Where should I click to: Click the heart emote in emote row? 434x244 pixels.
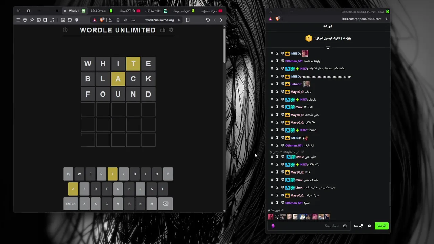[x=277, y=217]
